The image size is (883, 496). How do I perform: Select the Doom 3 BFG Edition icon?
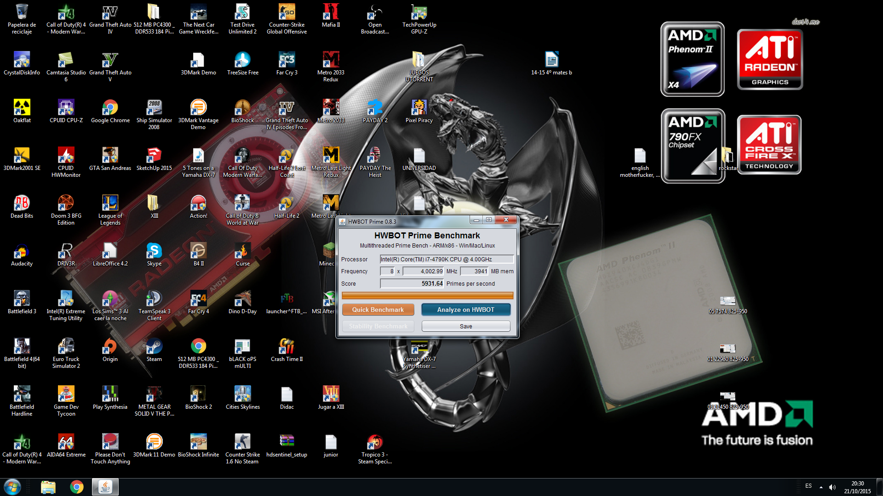(x=66, y=210)
